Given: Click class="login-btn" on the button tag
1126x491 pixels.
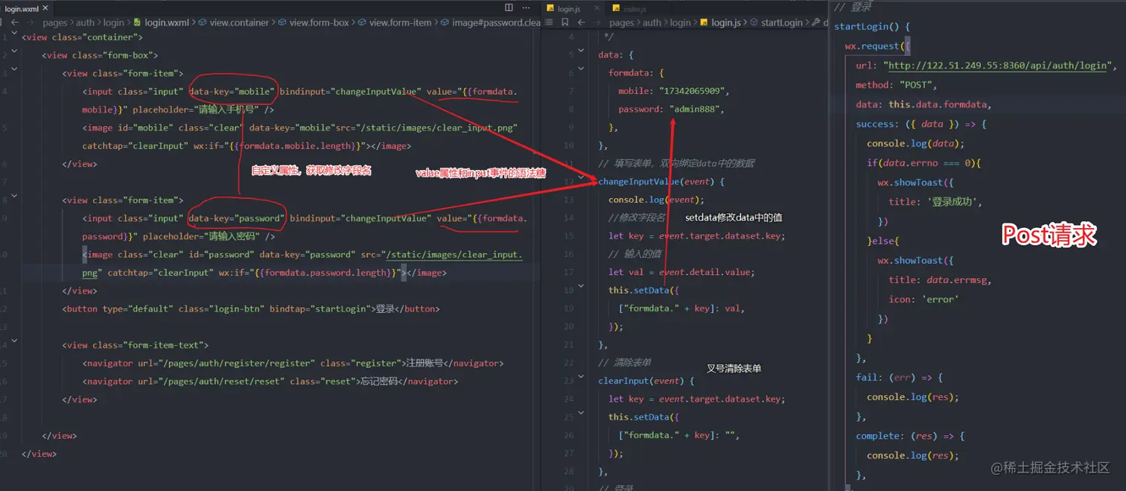Looking at the screenshot, I should (221, 308).
